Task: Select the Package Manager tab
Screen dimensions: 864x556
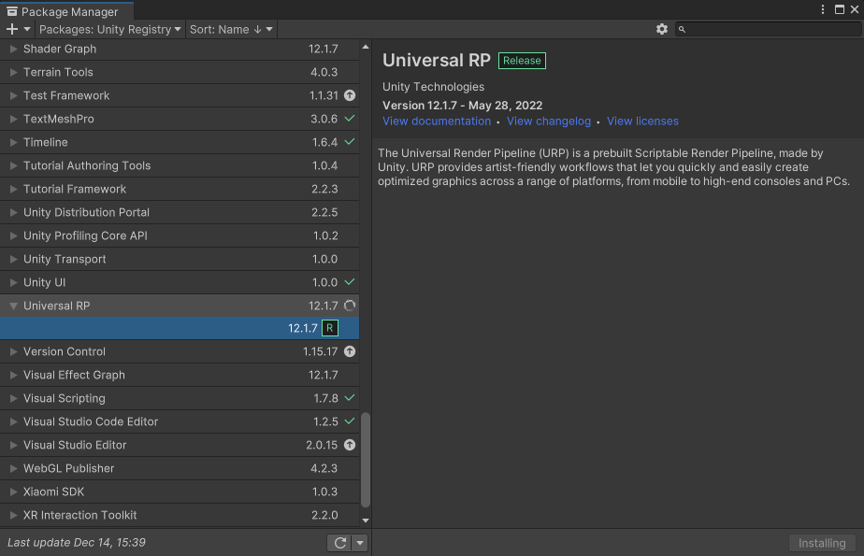Action: 62,12
